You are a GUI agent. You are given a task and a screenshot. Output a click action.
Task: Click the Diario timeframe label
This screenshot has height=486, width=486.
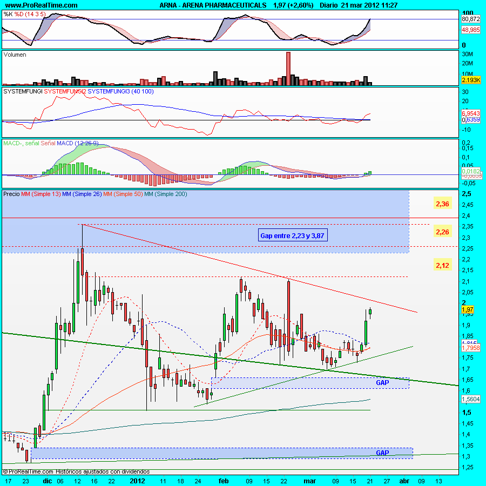click(x=329, y=5)
